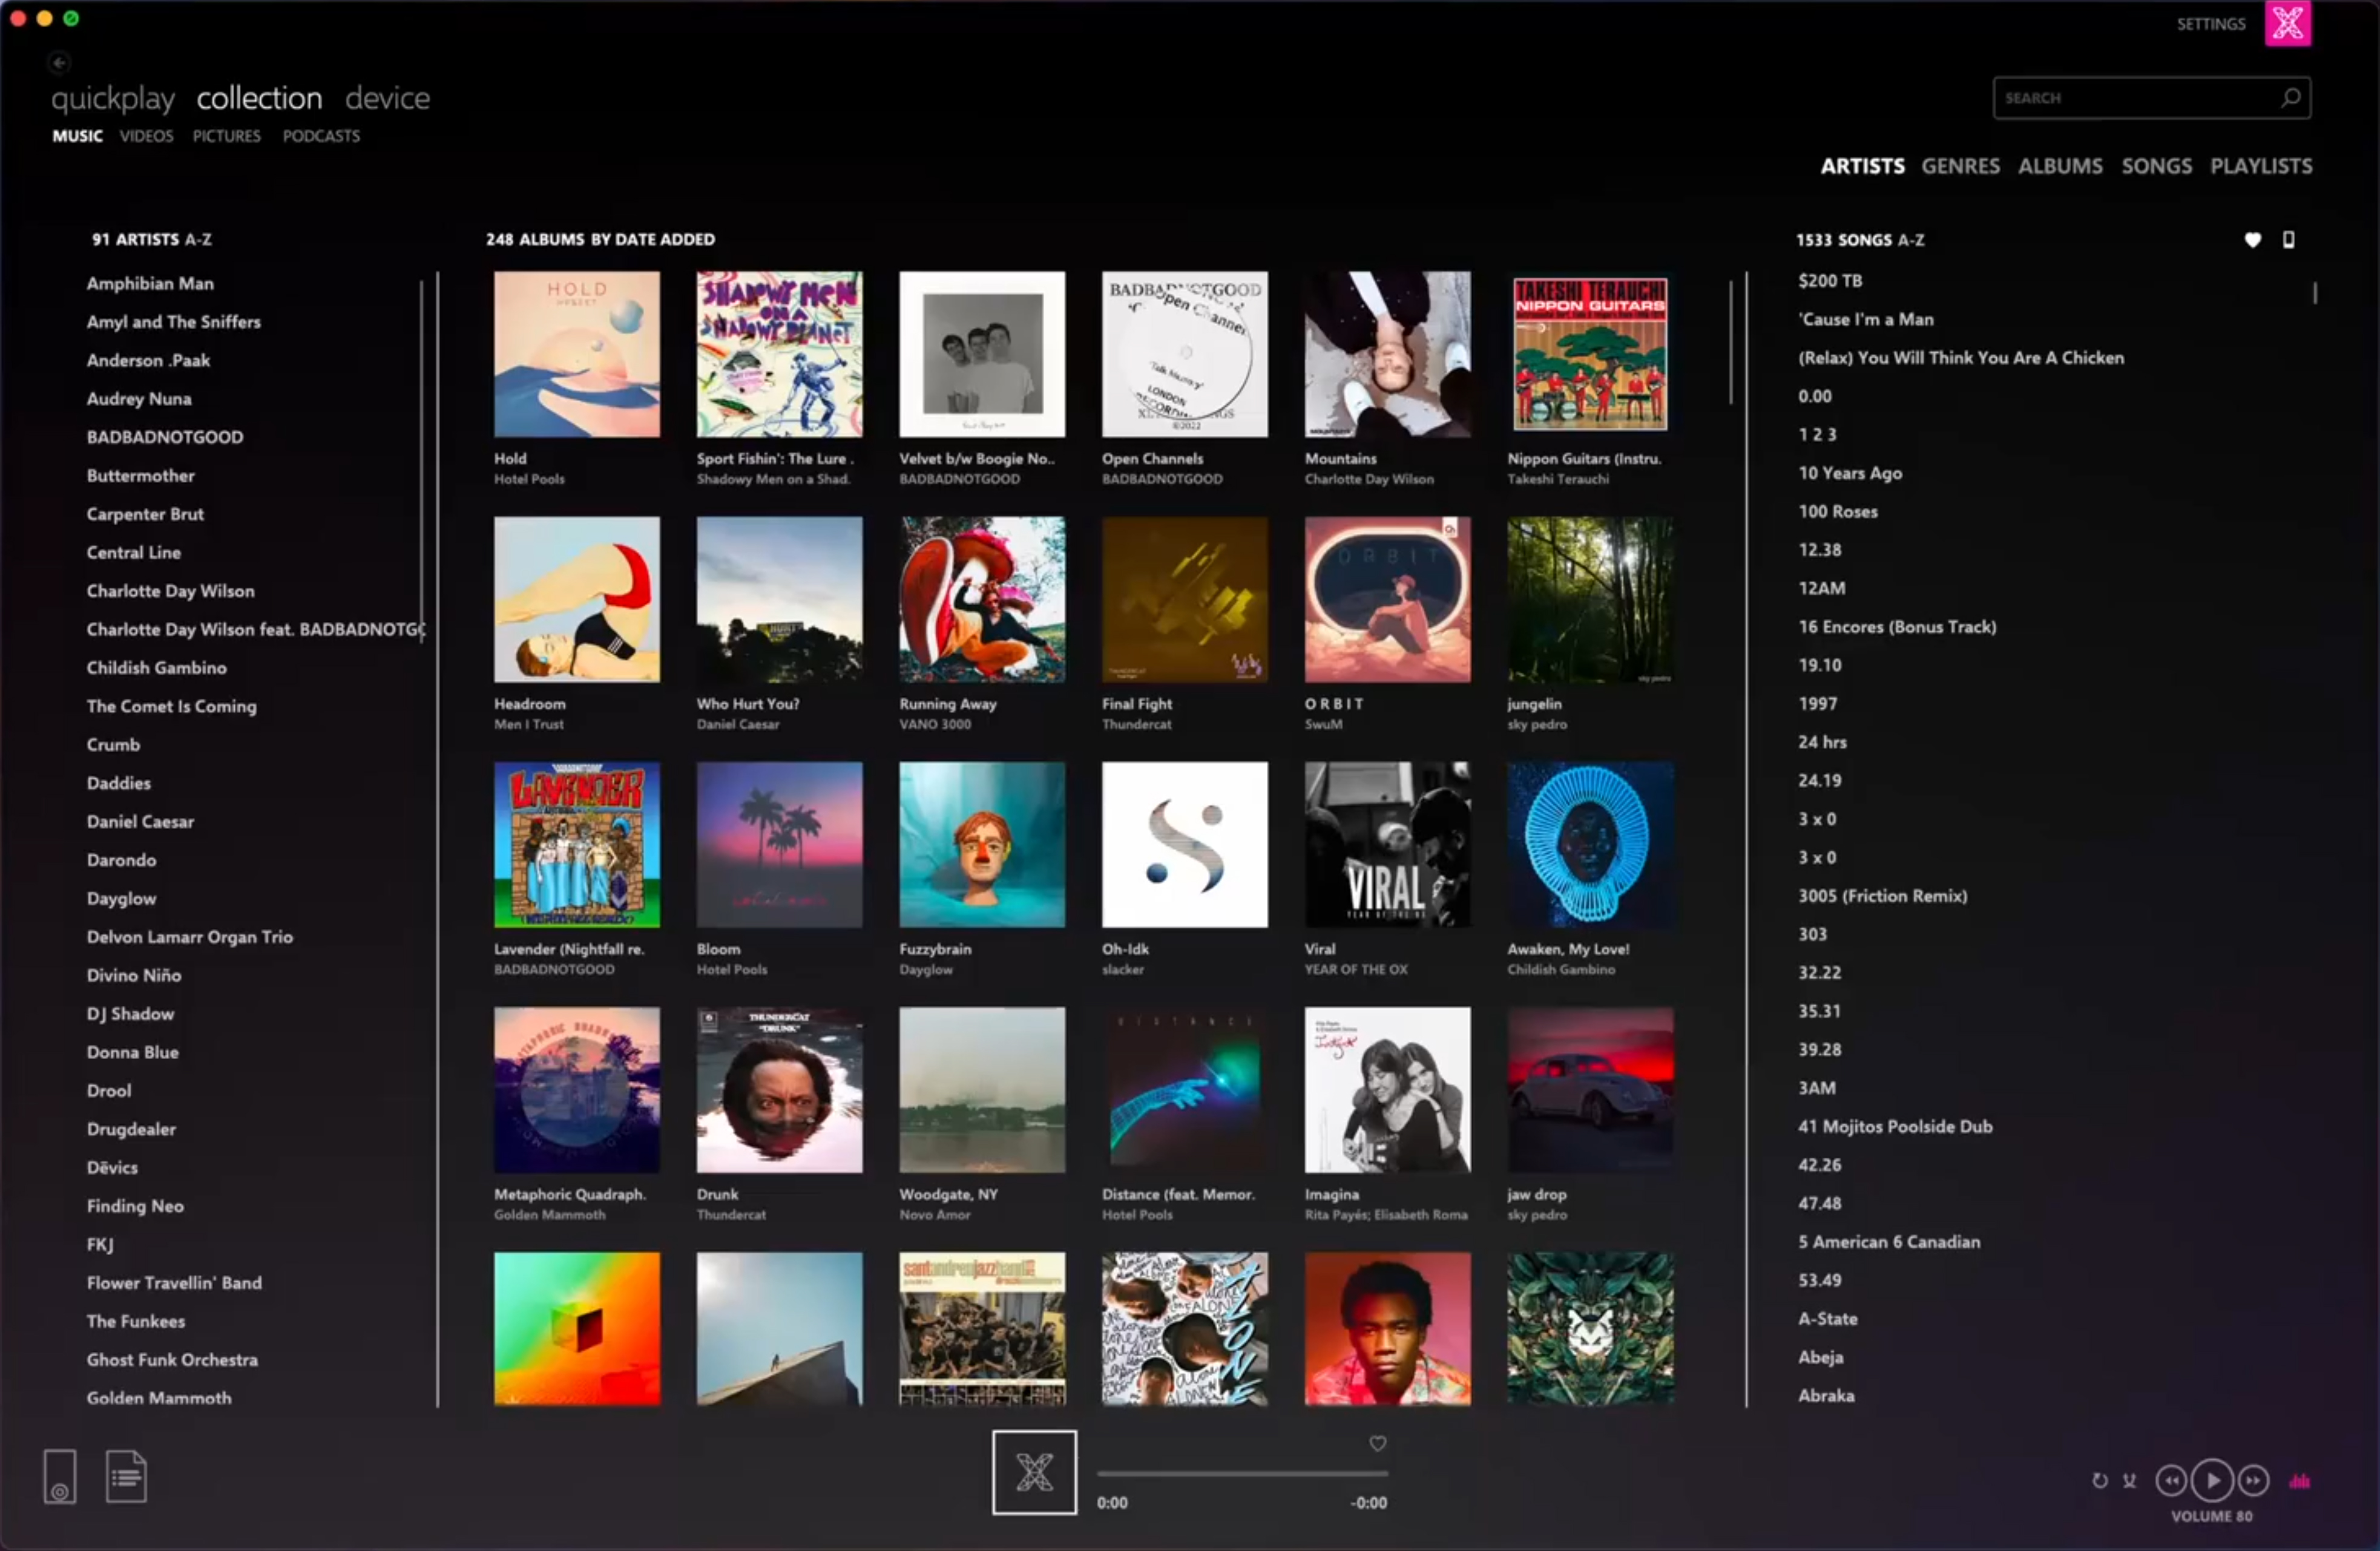Focus the SEARCH input field

click(x=2150, y=98)
